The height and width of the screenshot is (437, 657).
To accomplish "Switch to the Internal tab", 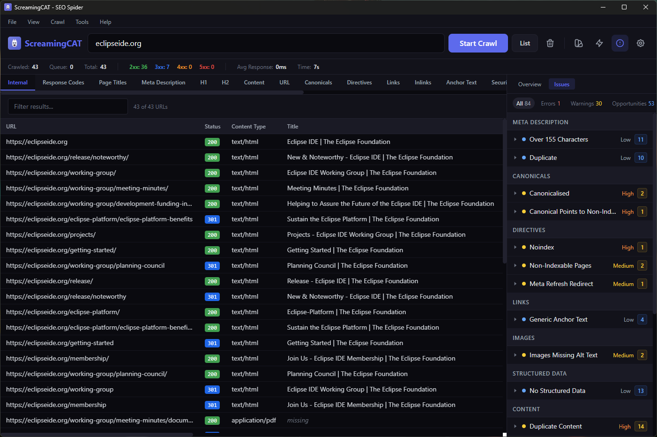I will pyautogui.click(x=18, y=83).
